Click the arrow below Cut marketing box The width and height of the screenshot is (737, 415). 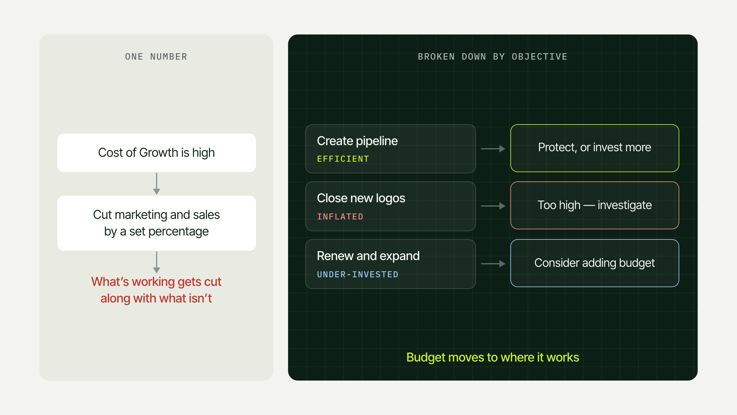click(157, 262)
